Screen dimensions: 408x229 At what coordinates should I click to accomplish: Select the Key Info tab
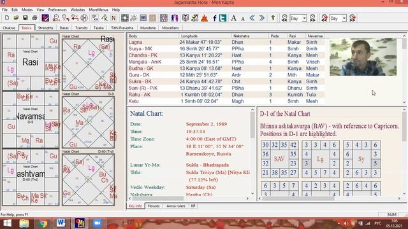[136, 206]
